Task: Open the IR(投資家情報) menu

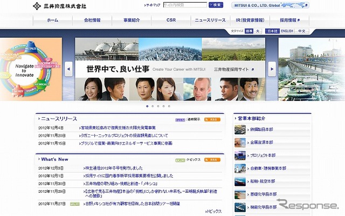Action: [x=250, y=21]
